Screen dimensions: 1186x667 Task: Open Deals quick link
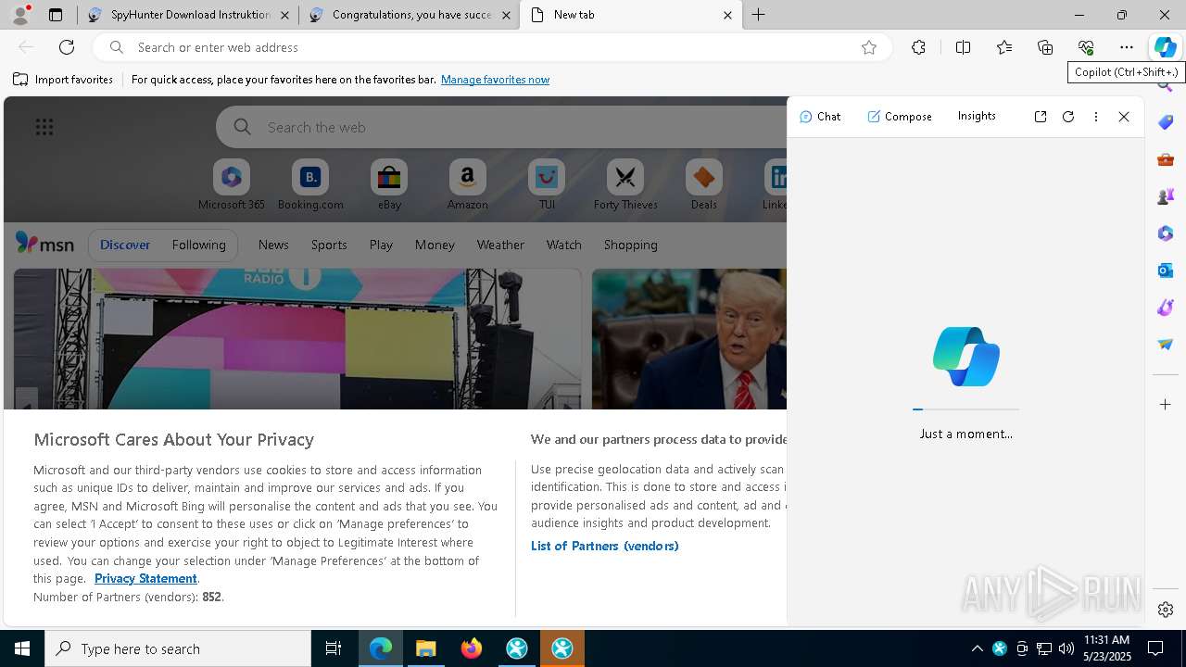pos(704,184)
